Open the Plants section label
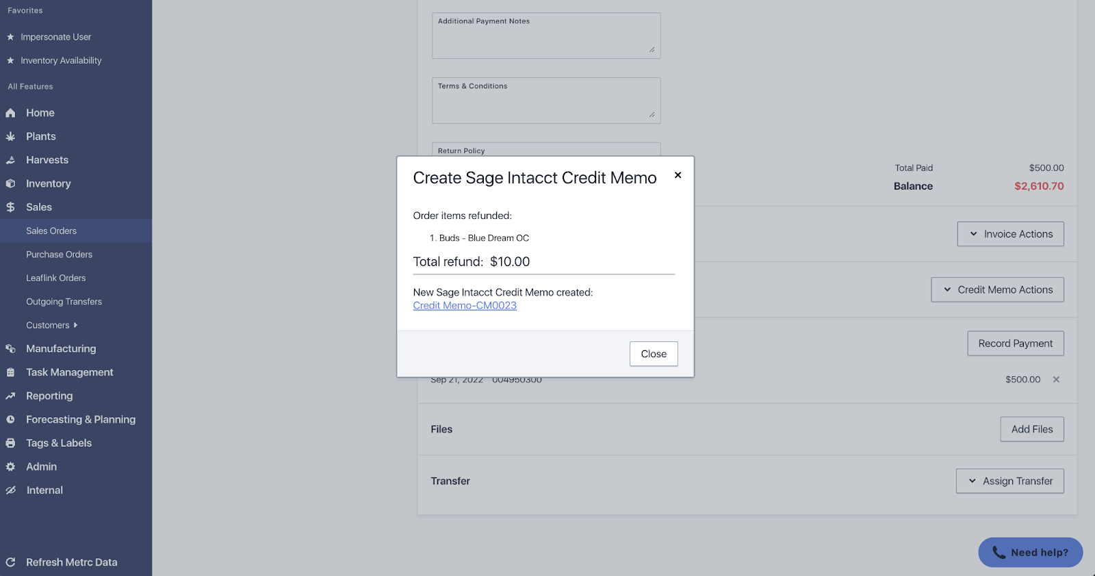 [41, 137]
